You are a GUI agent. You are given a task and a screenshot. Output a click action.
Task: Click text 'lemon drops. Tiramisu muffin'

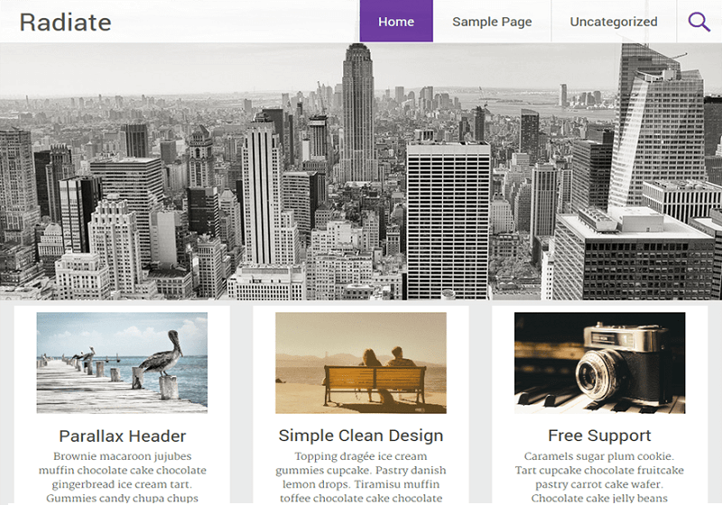pos(361,484)
